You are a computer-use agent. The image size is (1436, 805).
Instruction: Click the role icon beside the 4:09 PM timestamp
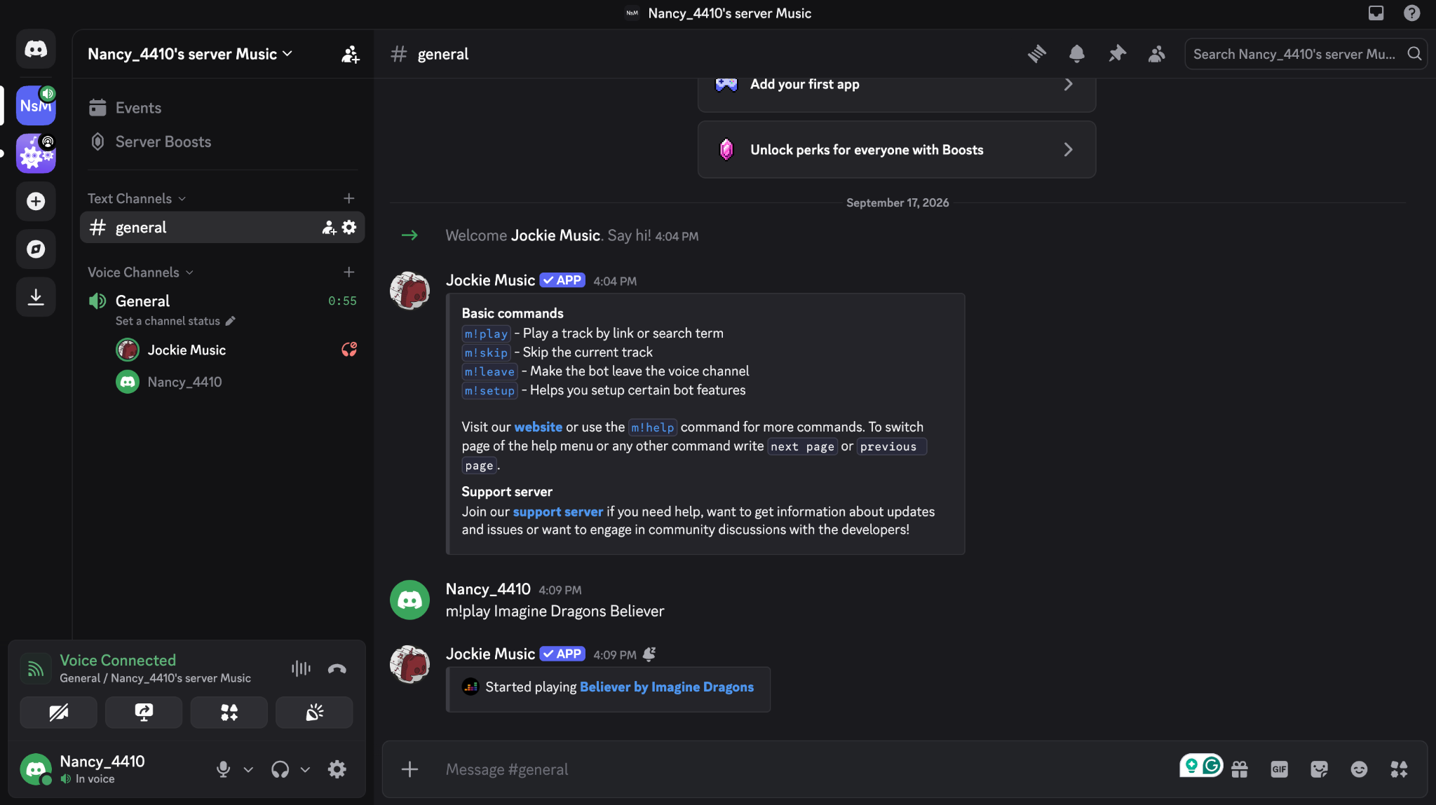[x=649, y=654]
